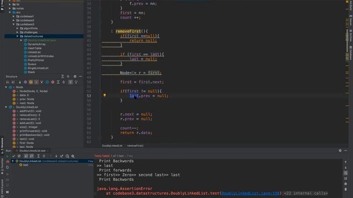Click DoublyLinkedList in editor breadcrumb

coord(112,146)
